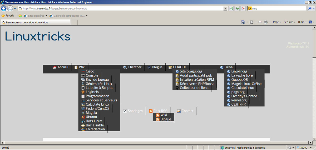Toggle compatibility view icon beside address bar

tap(231, 8)
